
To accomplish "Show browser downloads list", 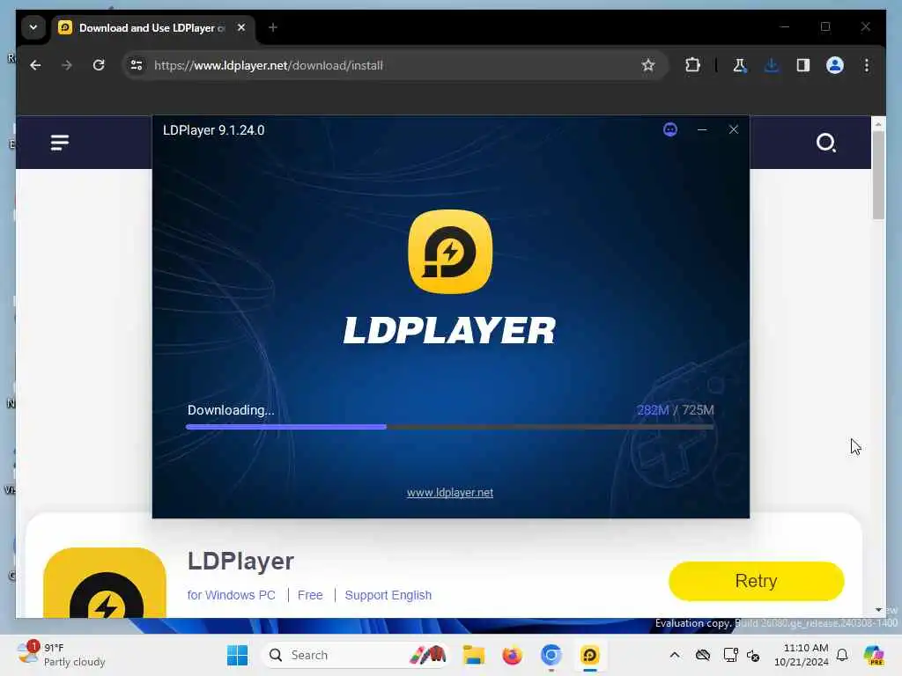I will point(772,65).
